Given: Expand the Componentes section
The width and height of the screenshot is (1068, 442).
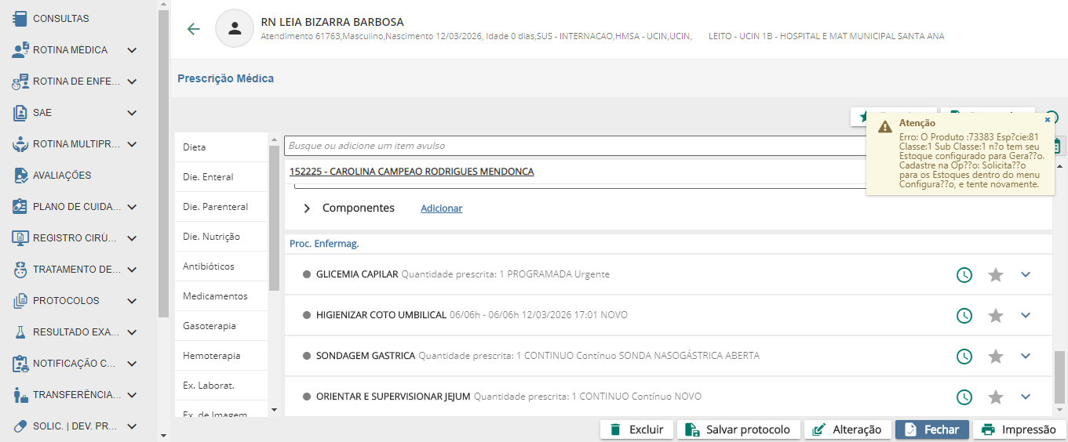Looking at the screenshot, I should pyautogui.click(x=307, y=208).
